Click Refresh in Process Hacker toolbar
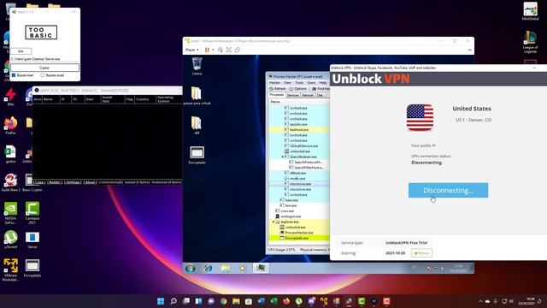 278,89
